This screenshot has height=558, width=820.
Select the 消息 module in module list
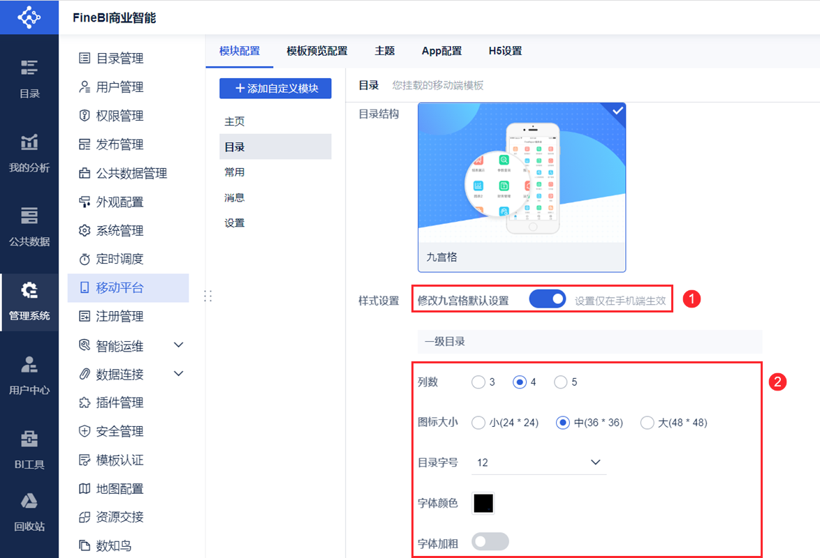[235, 197]
